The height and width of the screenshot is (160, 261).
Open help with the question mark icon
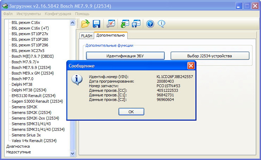click(151, 24)
